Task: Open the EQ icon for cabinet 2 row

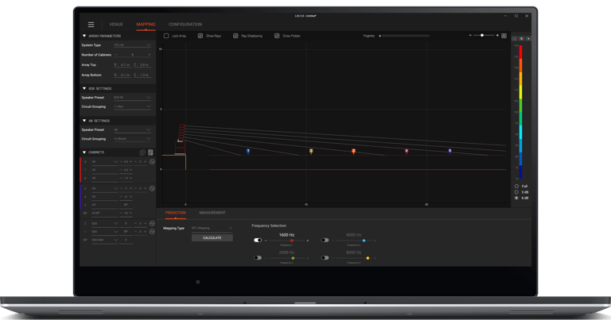Action: pos(153,224)
